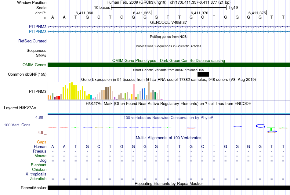Click the dark blue PITPNM3 GENCODE track label
290x195 pixels.
pos(38,27)
